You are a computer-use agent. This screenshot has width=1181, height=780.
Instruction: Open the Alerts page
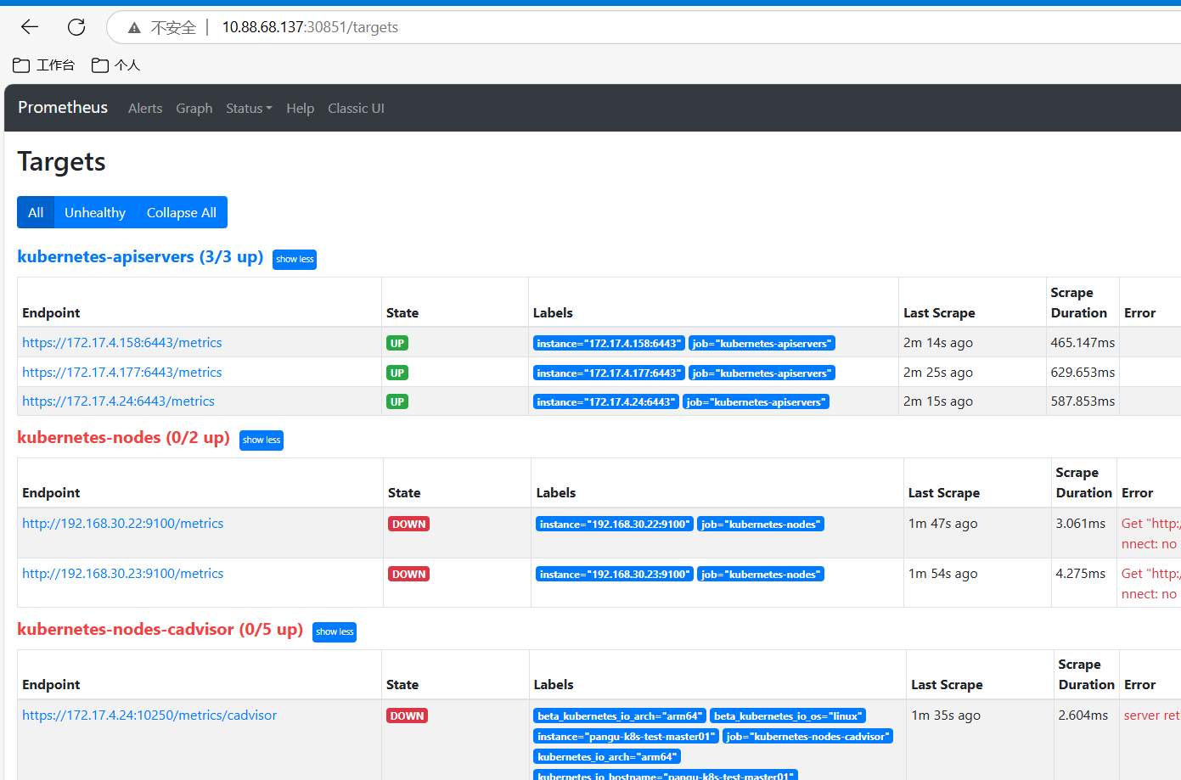coord(145,109)
